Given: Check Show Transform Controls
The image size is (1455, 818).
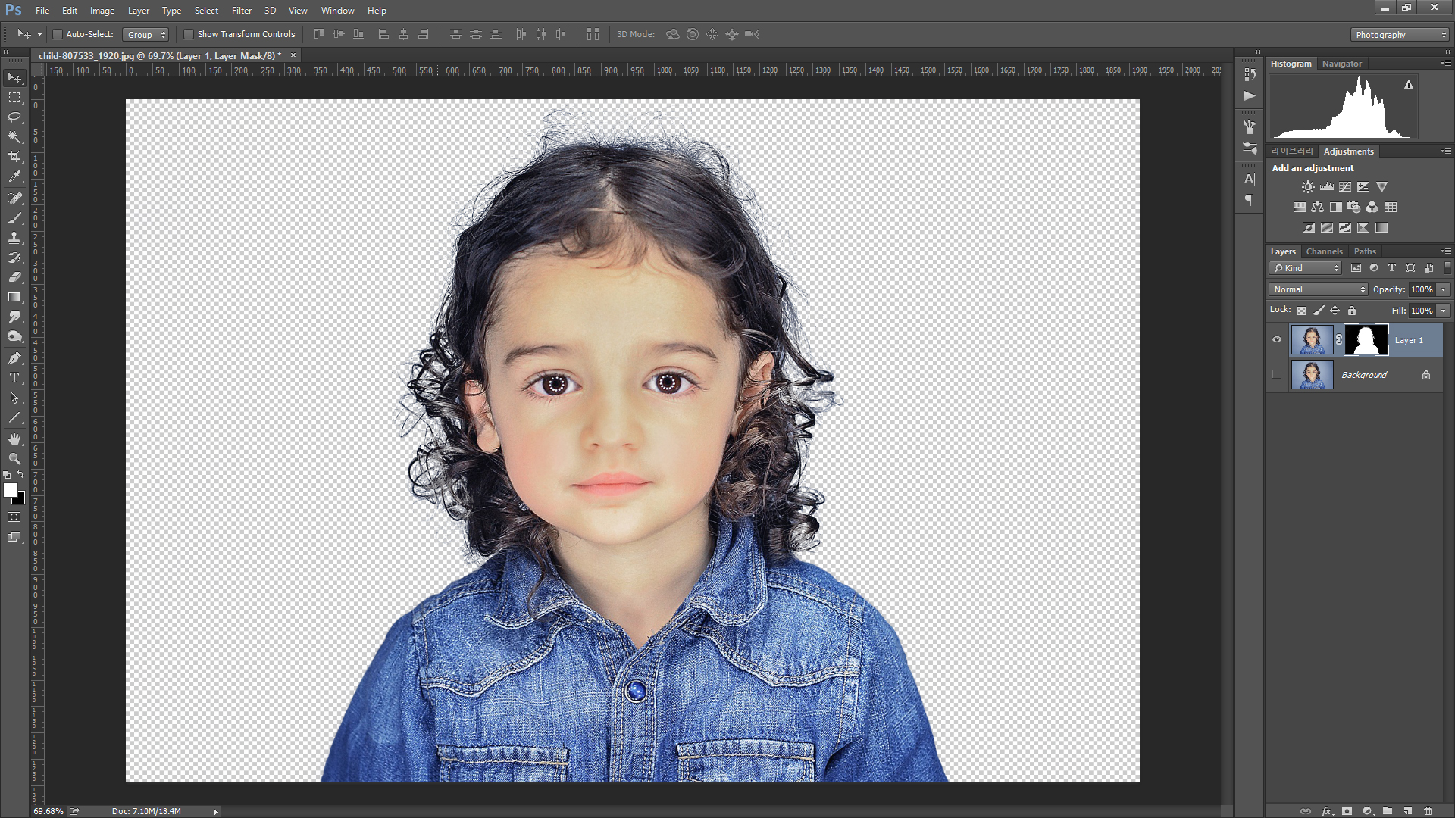Looking at the screenshot, I should point(189,34).
